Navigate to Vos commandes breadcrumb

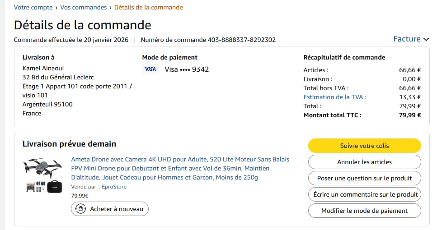pyautogui.click(x=84, y=8)
